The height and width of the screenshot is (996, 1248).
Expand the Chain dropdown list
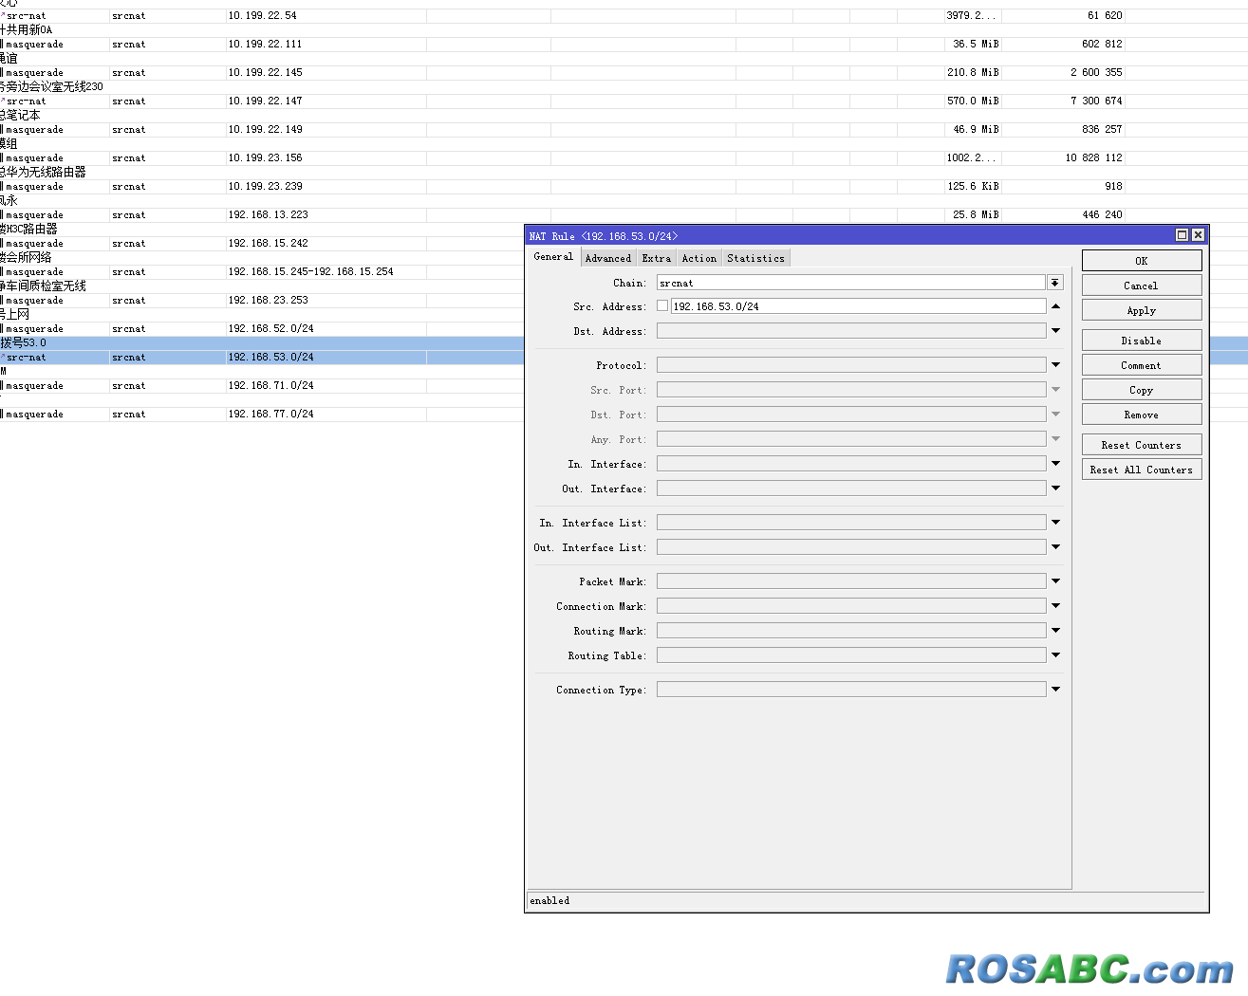[x=1054, y=283]
